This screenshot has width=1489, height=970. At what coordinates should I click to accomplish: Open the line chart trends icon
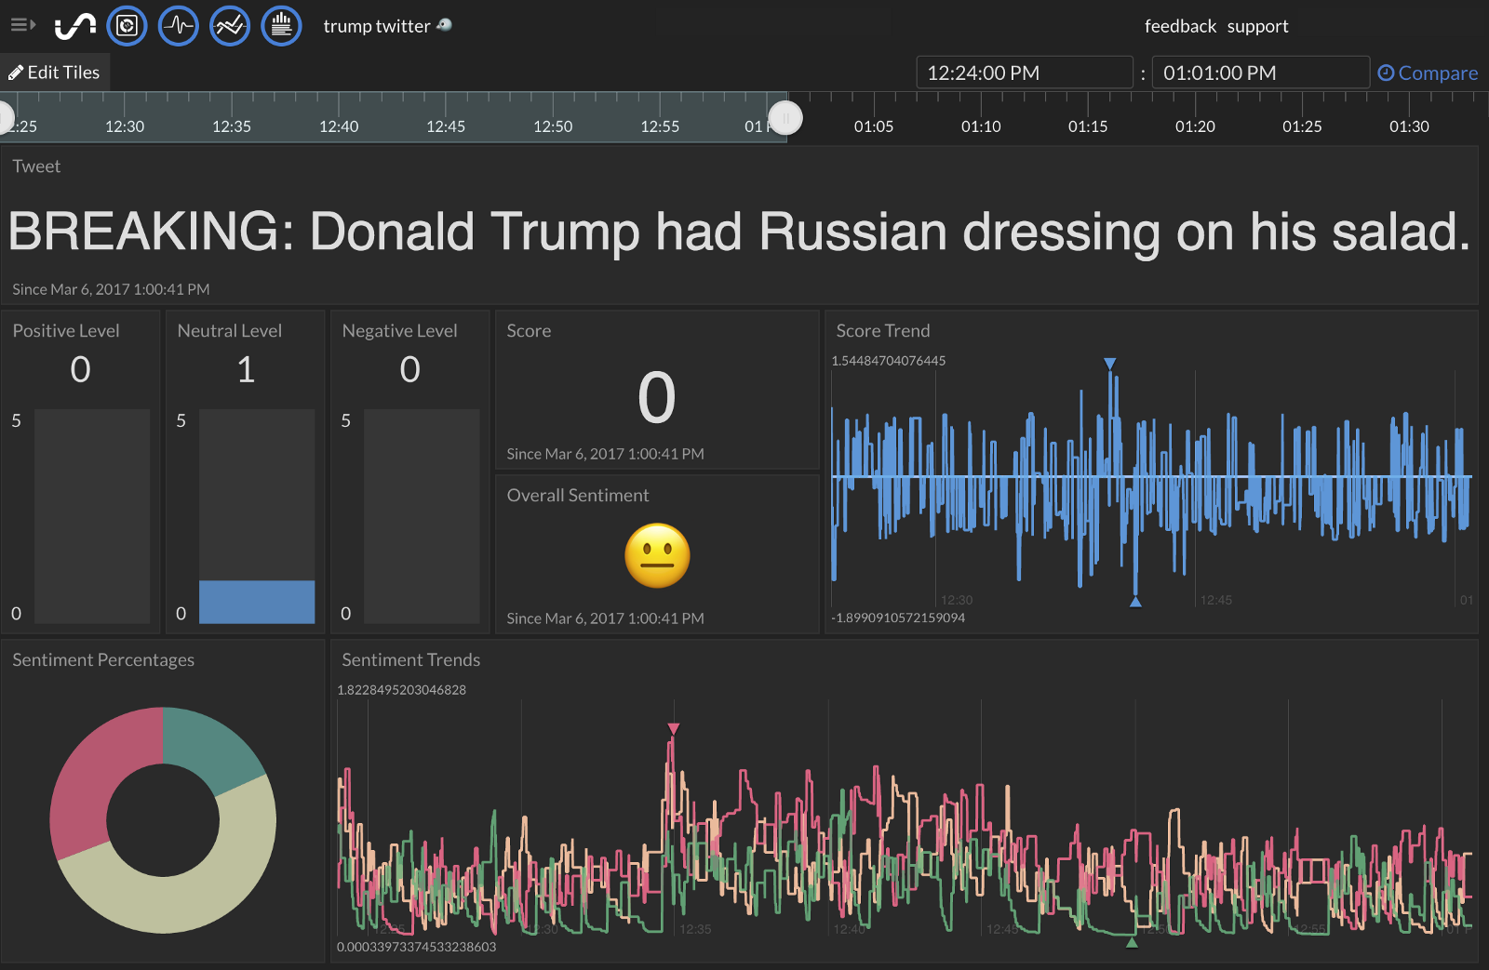coord(230,26)
